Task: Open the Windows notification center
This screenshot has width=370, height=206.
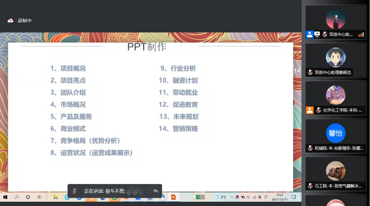Action: point(294,197)
